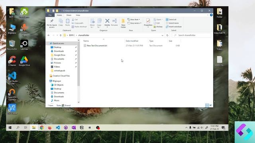Select the Recycle Bin desktop icon
This screenshot has width=255, height=143.
pos(12,45)
